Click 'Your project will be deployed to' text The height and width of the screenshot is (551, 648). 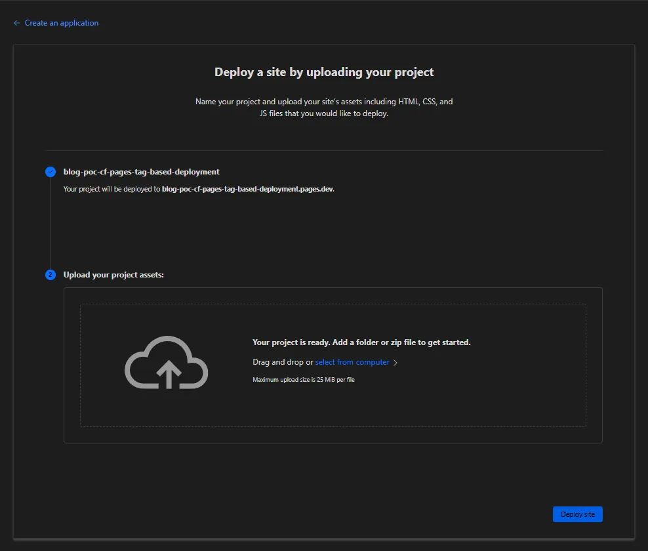[112, 189]
